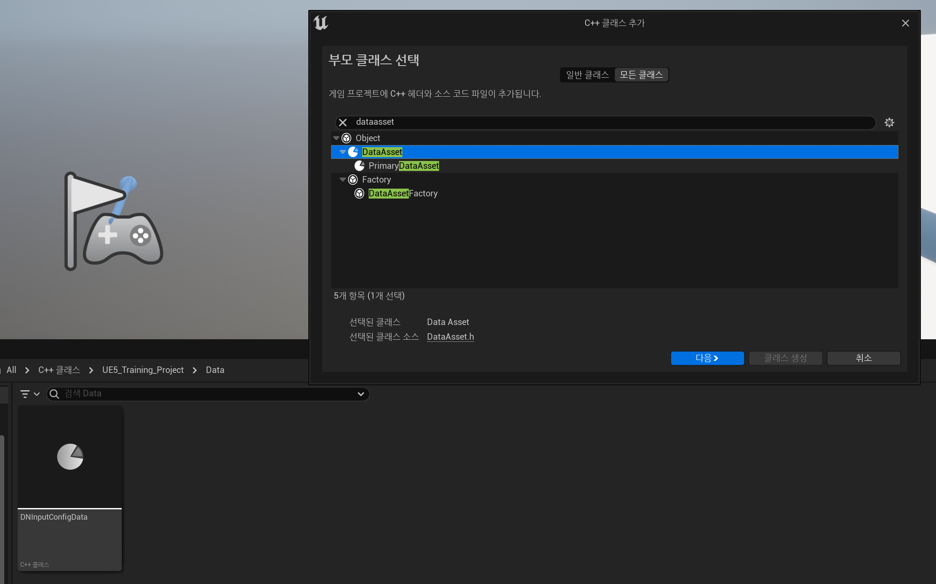Collapse the Object tree node arrow
Screen dimensions: 936x584
pos(336,138)
